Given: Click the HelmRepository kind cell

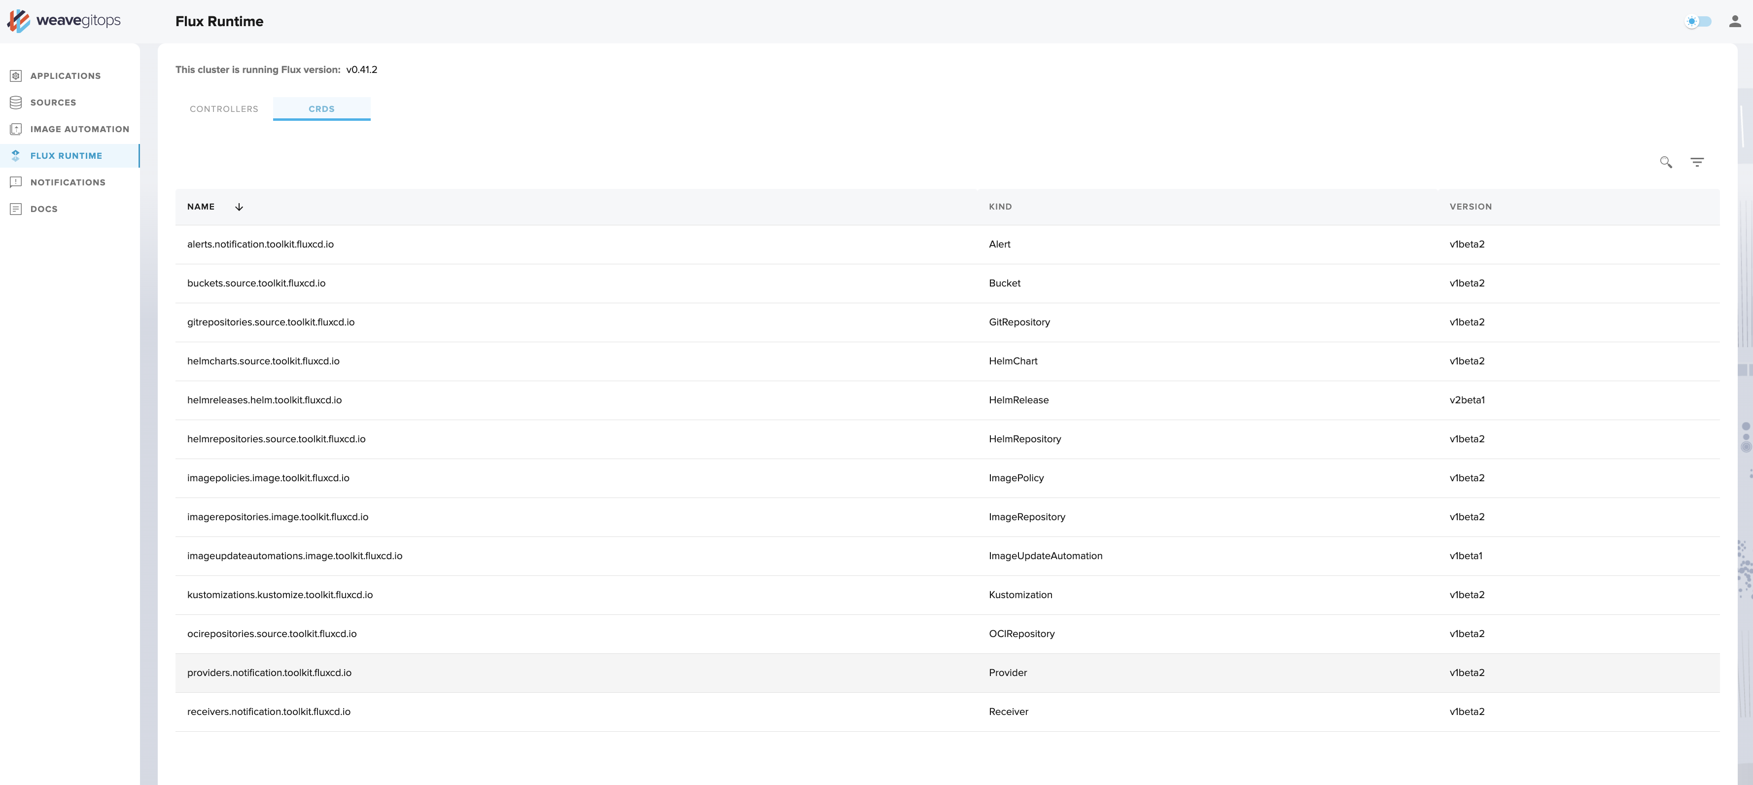Looking at the screenshot, I should point(1024,438).
